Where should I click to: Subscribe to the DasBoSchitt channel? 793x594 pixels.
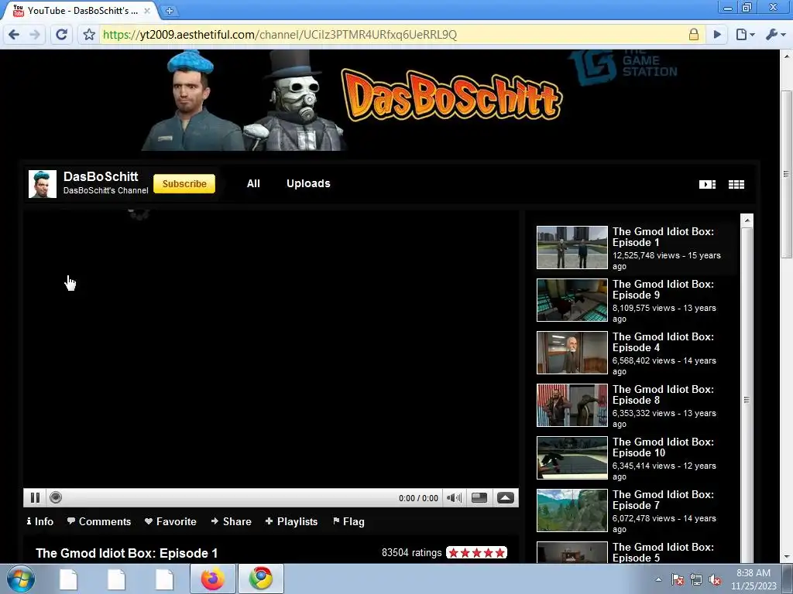184,184
